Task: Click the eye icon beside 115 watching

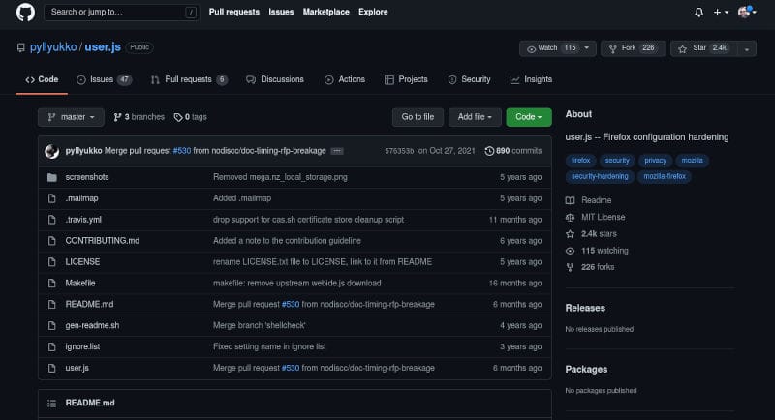Action: 570,251
